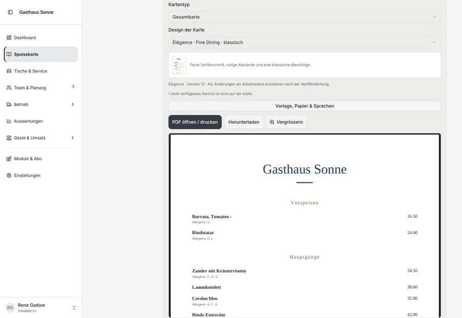Click the Dashboard grid icon

9,38
